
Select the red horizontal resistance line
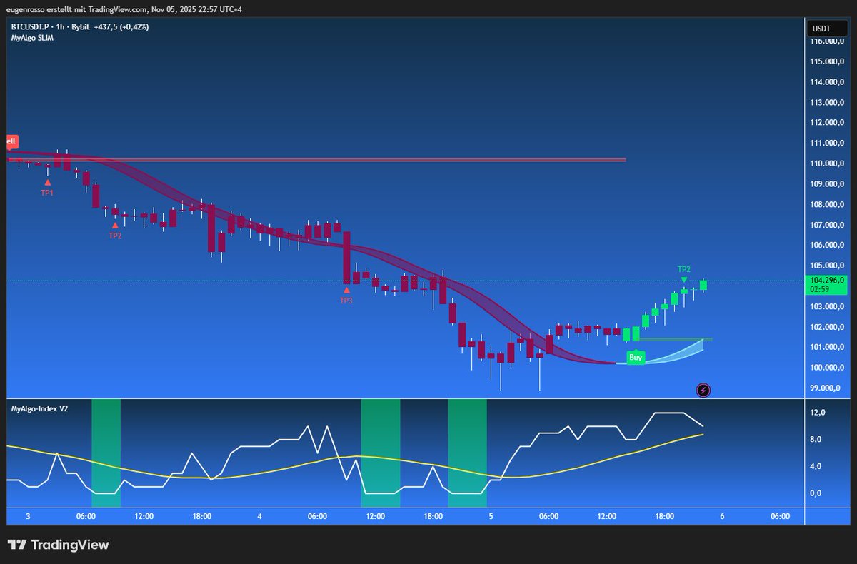click(x=316, y=160)
